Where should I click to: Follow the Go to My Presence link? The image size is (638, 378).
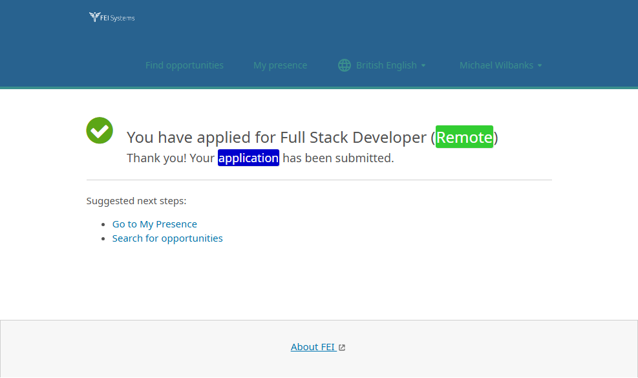click(x=154, y=224)
